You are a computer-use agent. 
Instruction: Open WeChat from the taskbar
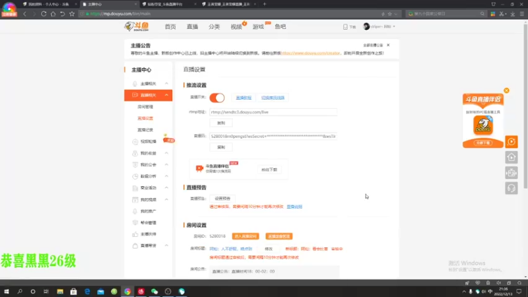pyautogui.click(x=154, y=291)
